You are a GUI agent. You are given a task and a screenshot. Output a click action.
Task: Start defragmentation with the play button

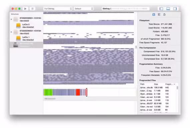pyautogui.click(x=25, y=9)
